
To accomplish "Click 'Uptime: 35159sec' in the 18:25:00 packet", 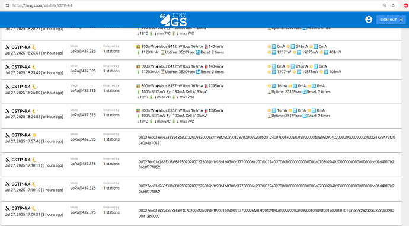I will click(286, 91).
